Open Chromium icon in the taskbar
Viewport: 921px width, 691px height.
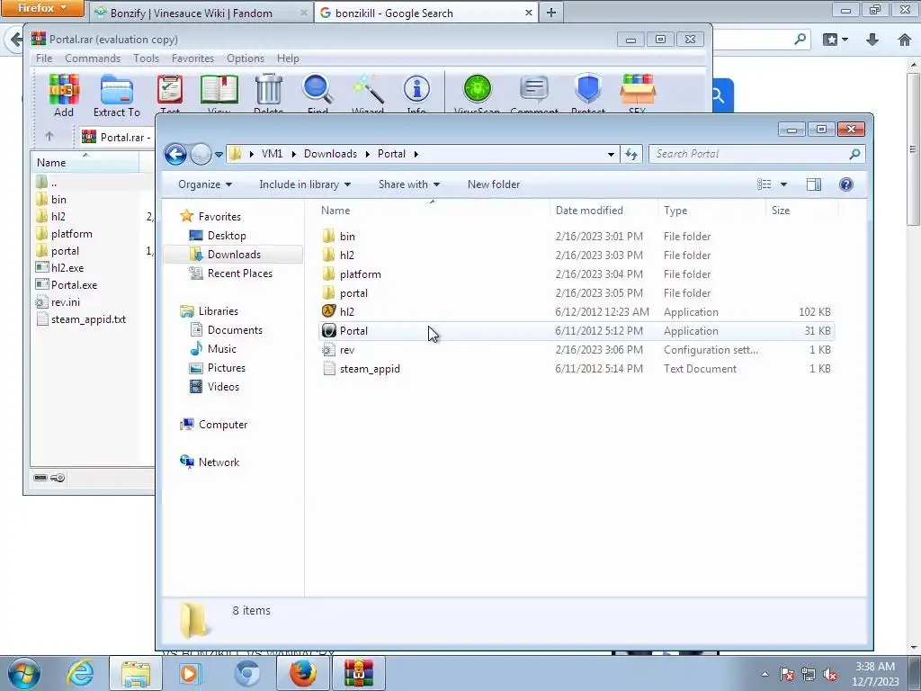click(246, 673)
